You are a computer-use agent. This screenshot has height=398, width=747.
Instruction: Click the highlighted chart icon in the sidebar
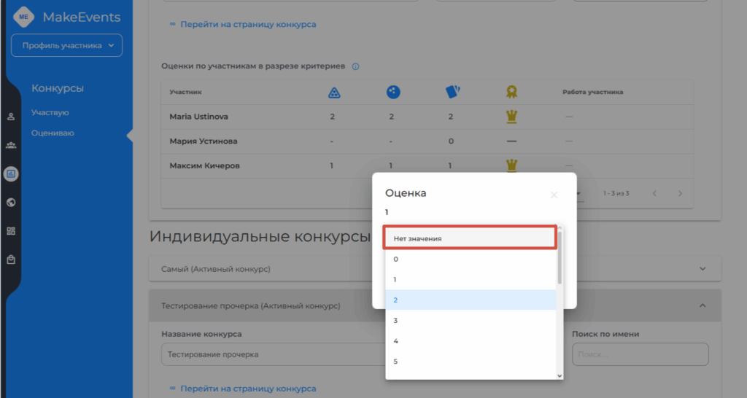coord(11,173)
